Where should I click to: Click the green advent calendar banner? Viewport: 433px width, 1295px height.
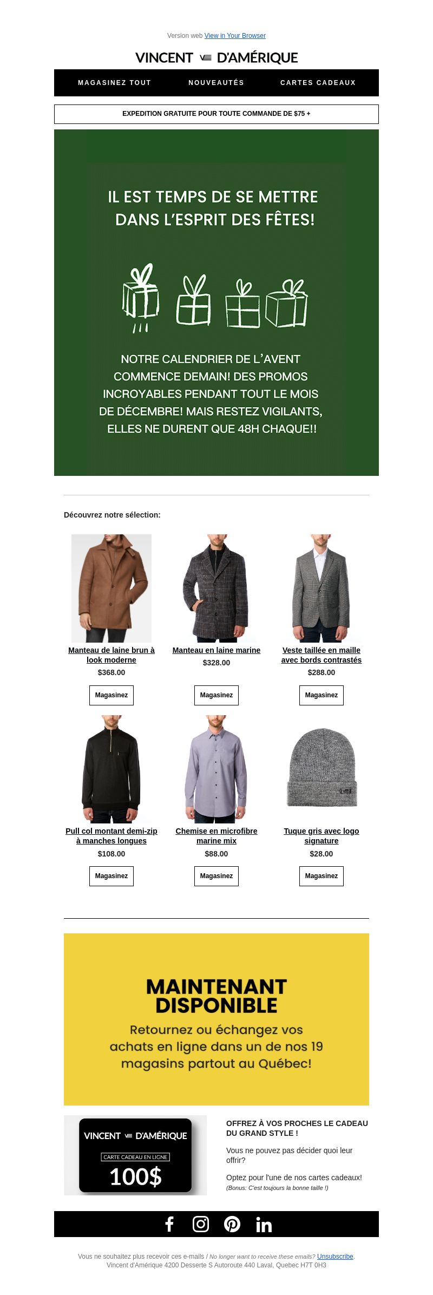[216, 303]
